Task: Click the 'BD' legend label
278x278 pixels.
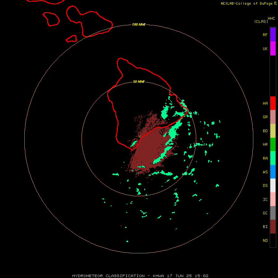Action: coord(265,131)
